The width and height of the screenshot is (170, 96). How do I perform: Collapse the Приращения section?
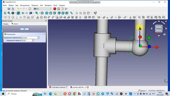coord(44,34)
